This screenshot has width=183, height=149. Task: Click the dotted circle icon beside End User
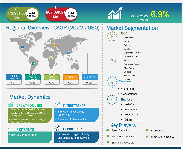tap(112, 99)
